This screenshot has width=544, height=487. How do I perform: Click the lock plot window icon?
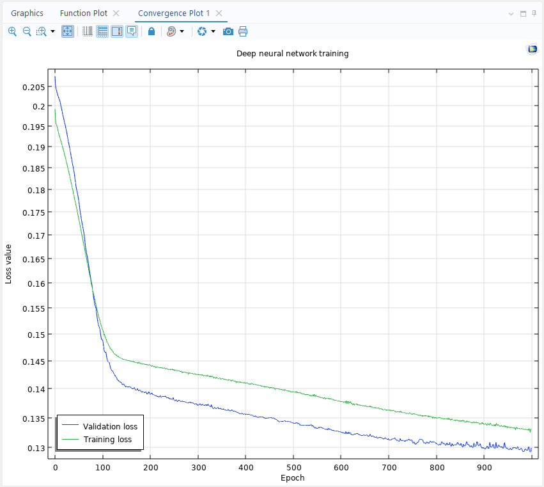(x=152, y=31)
